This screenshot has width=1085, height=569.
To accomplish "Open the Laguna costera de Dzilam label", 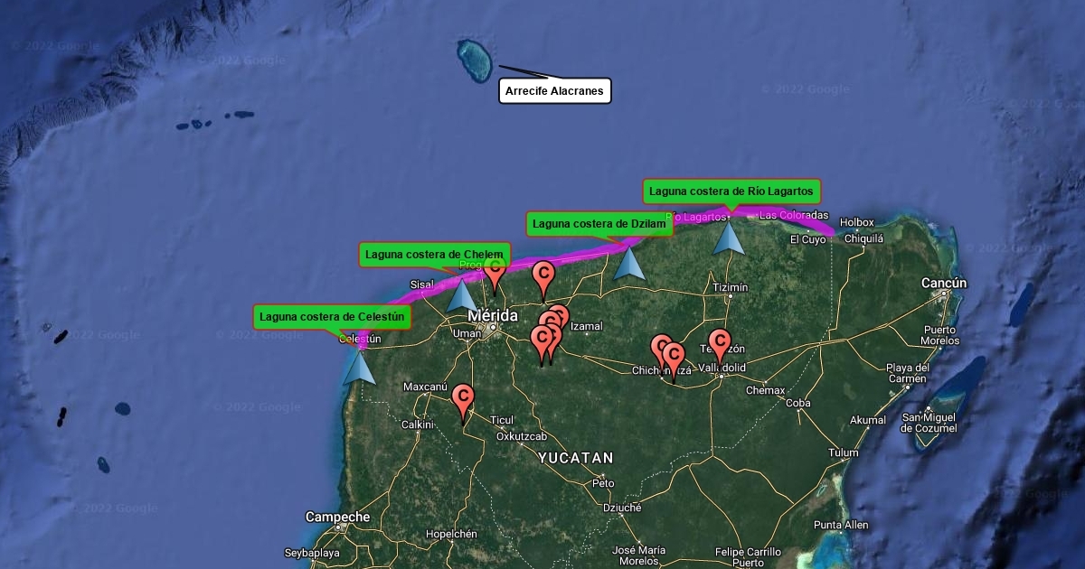I will (599, 224).
